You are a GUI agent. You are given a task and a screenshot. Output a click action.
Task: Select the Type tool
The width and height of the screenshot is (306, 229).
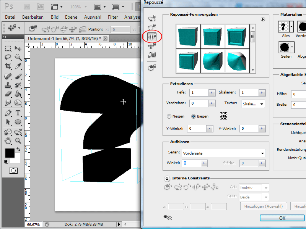pyautogui.click(x=18, y=113)
